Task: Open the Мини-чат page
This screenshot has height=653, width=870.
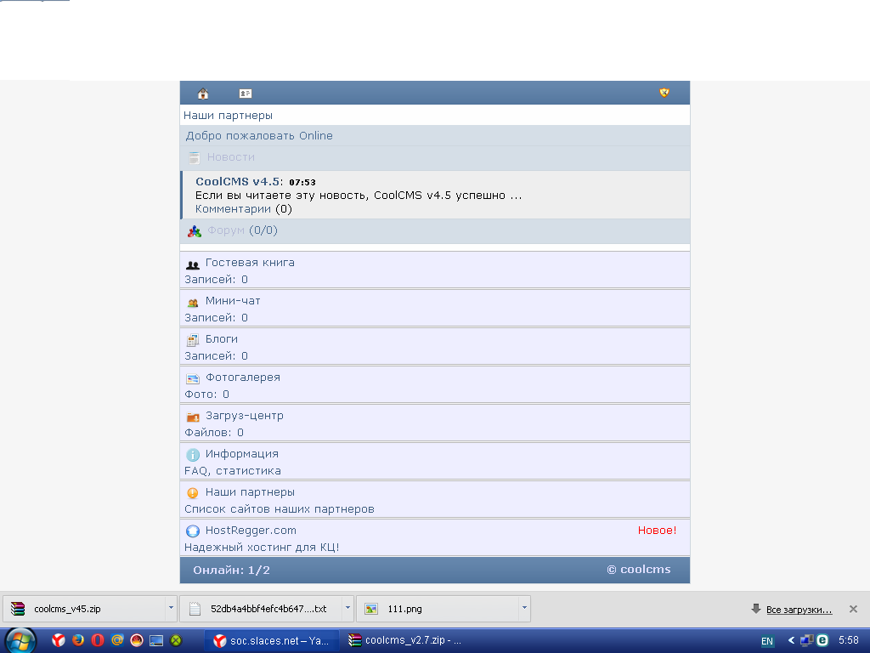Action: coord(233,301)
